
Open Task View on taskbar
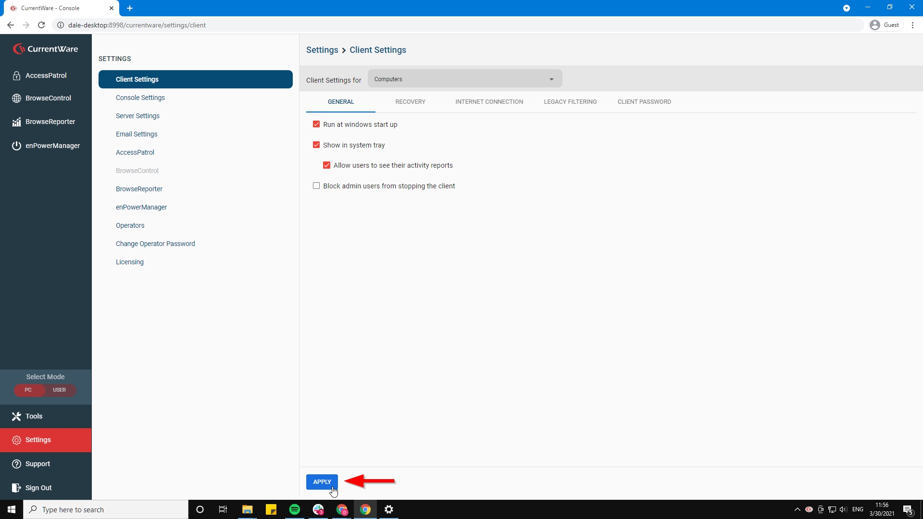223,509
